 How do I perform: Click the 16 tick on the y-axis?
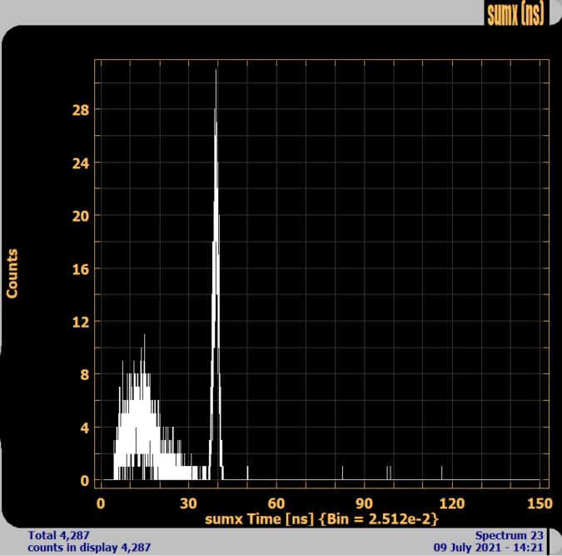[79, 268]
